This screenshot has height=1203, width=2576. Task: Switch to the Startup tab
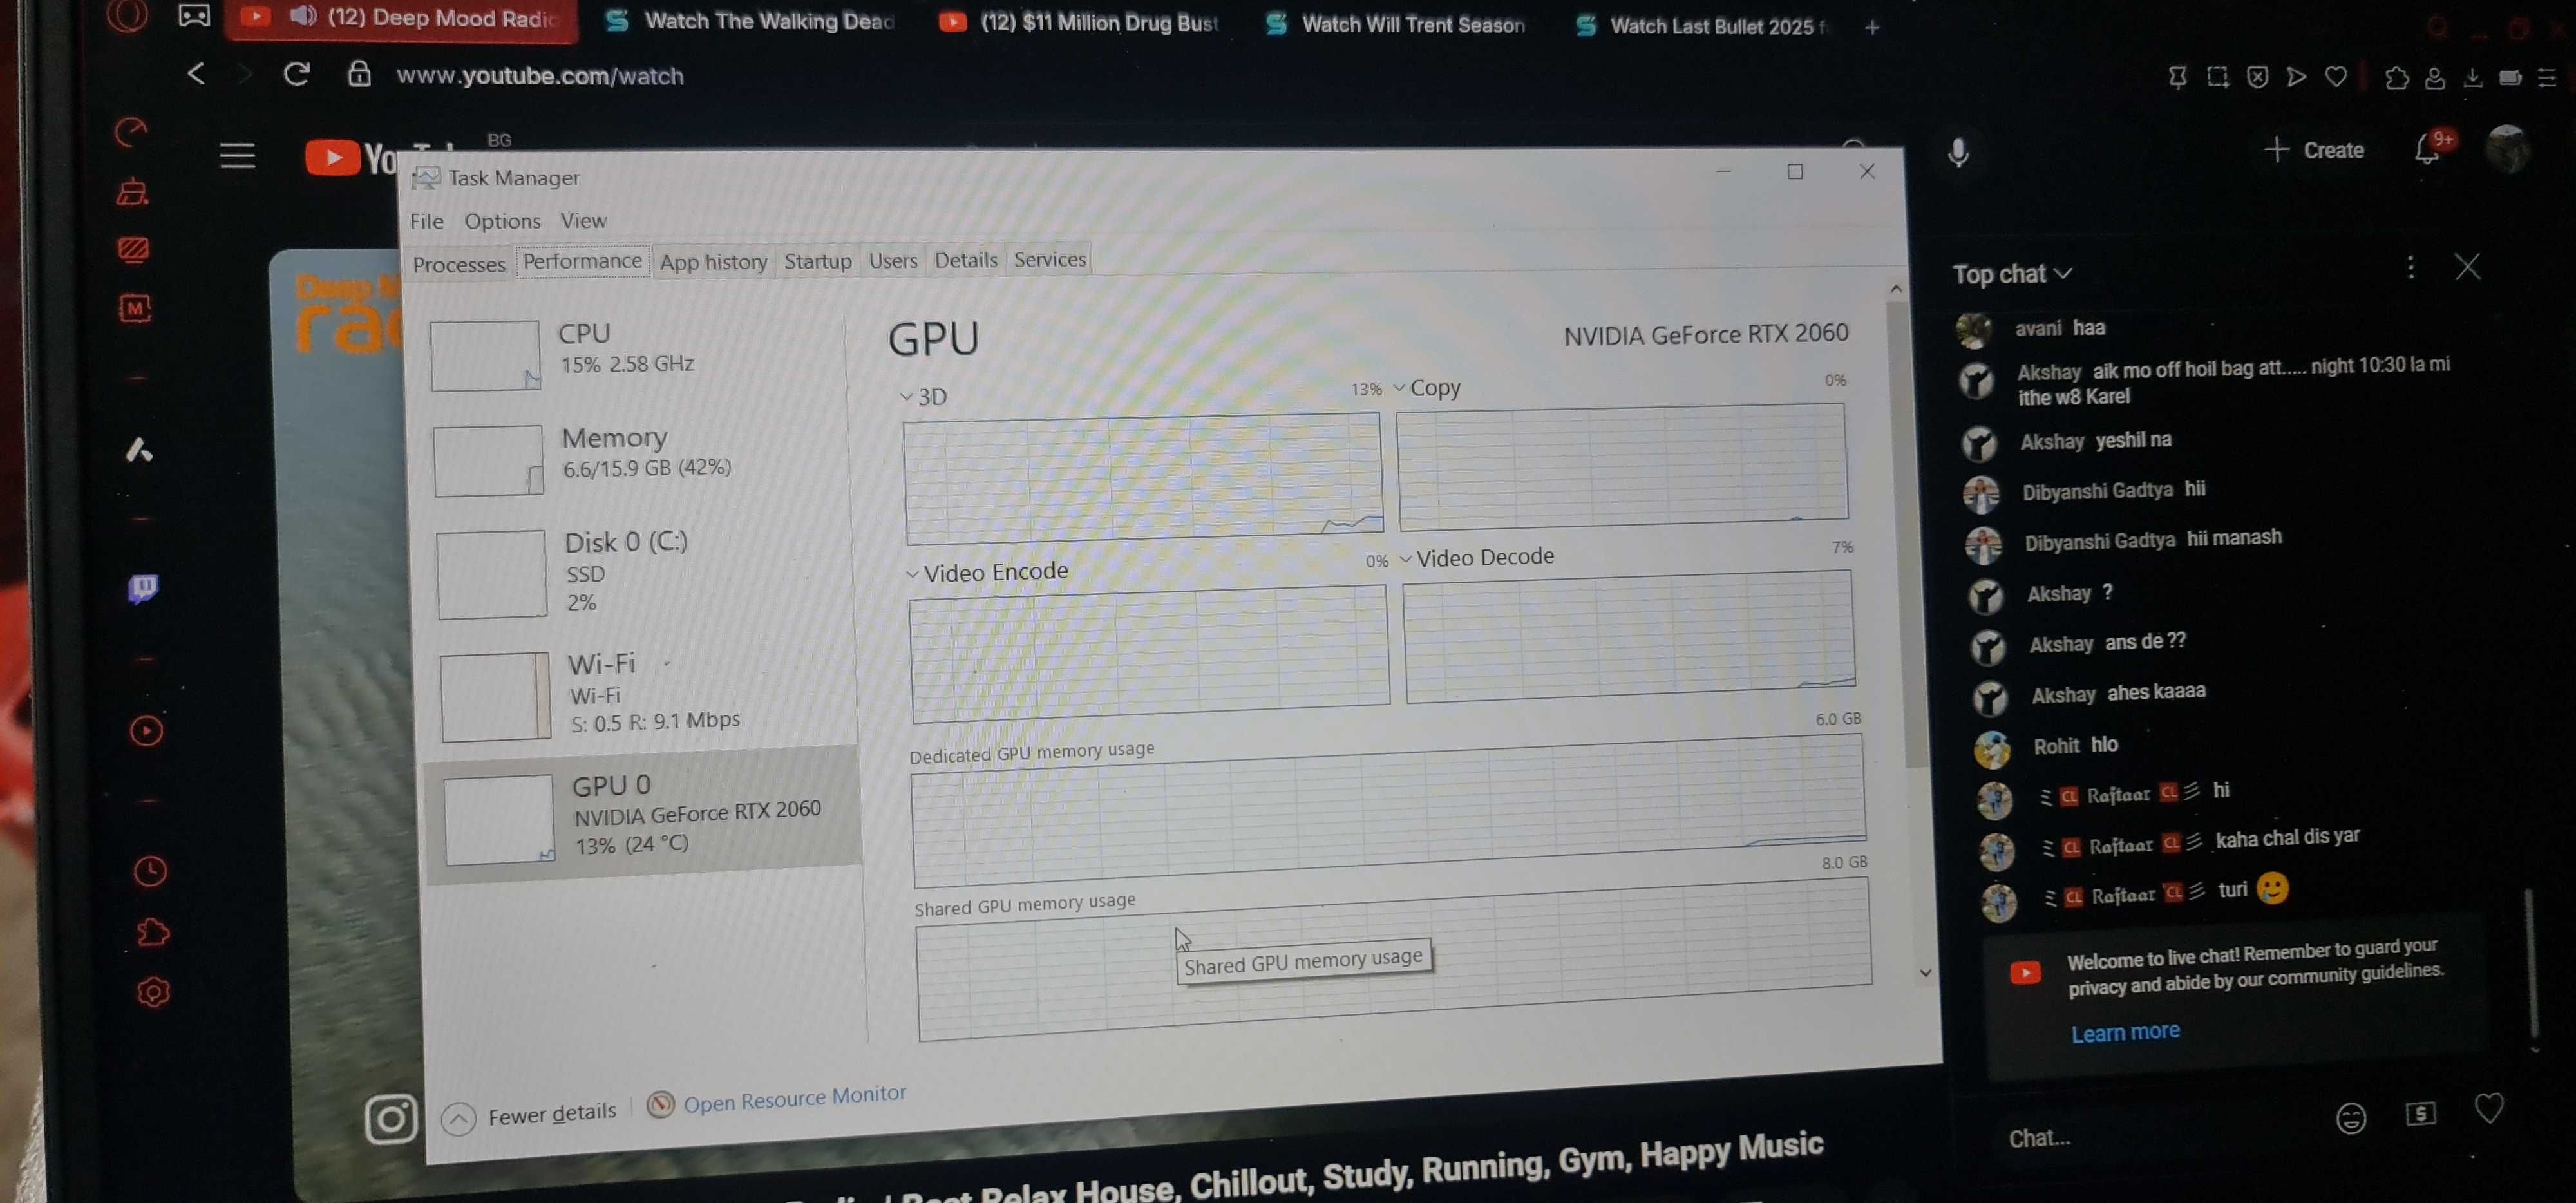tap(817, 261)
